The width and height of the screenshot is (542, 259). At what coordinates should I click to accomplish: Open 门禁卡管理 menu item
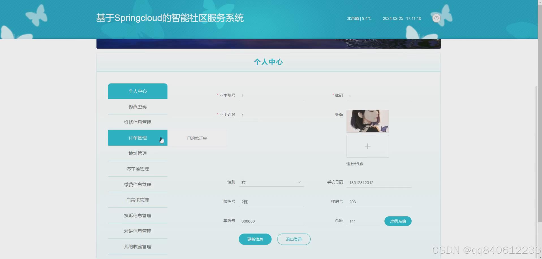click(137, 200)
